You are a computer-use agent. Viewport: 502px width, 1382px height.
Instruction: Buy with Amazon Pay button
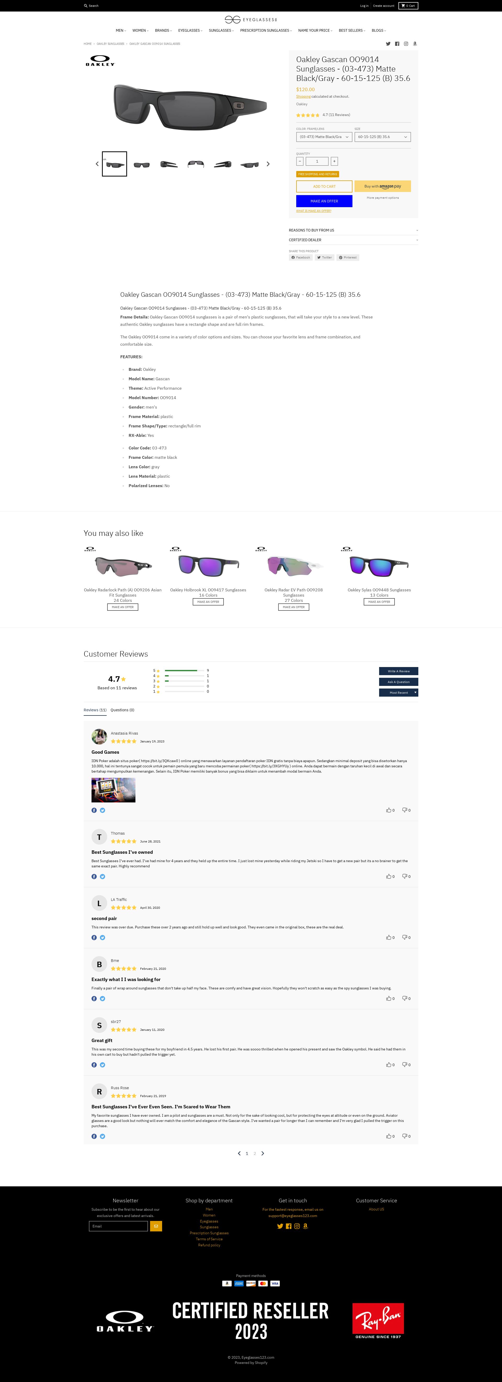(383, 186)
